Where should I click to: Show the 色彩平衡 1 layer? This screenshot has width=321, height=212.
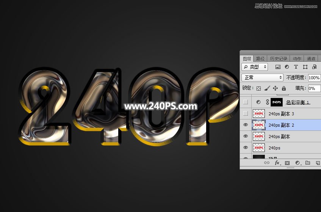point(246,102)
